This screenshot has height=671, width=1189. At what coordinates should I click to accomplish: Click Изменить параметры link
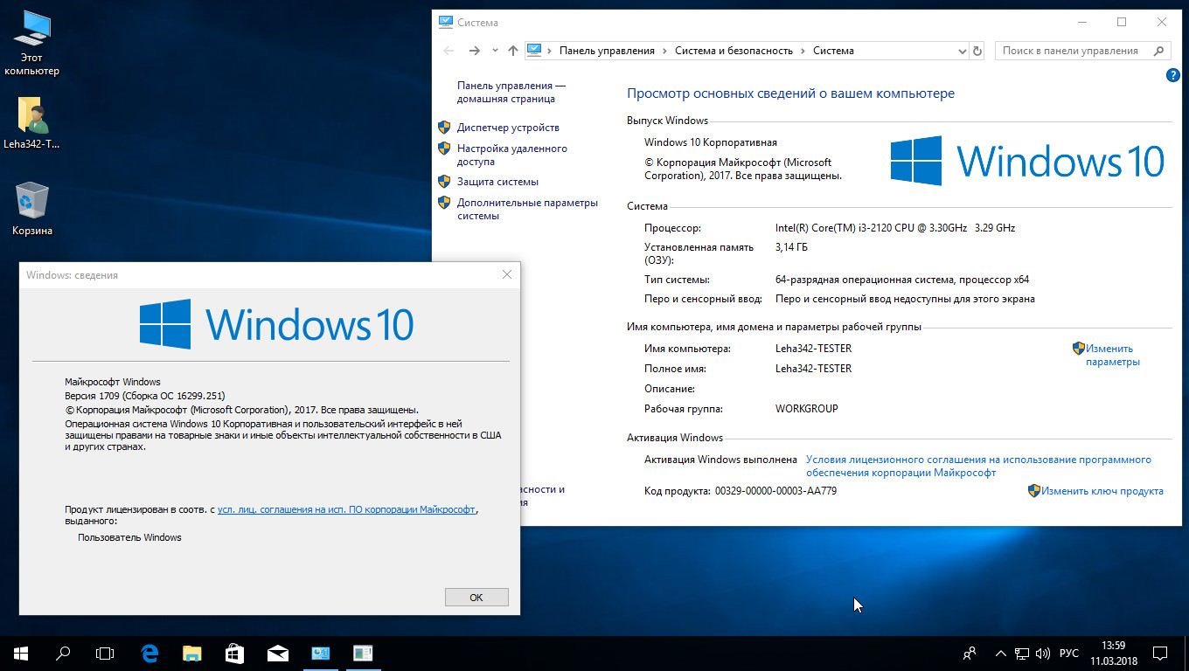point(1112,355)
